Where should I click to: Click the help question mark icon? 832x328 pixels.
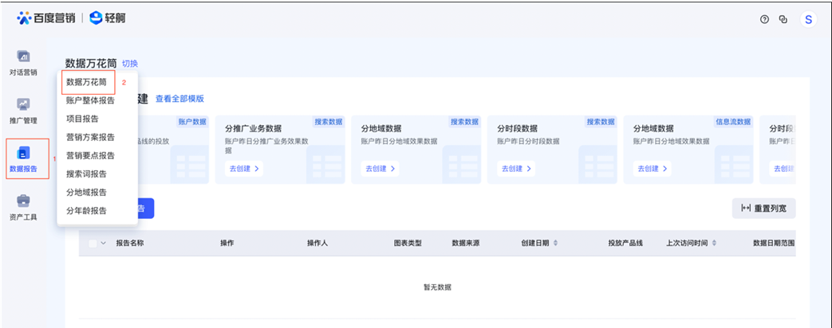(x=764, y=19)
